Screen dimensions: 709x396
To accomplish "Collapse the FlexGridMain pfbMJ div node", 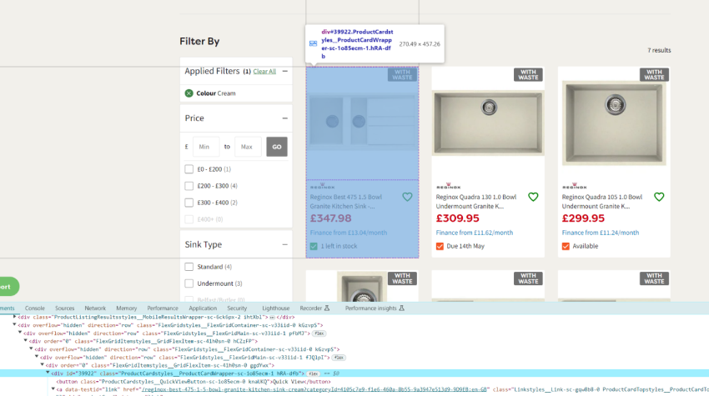I will click(x=20, y=333).
